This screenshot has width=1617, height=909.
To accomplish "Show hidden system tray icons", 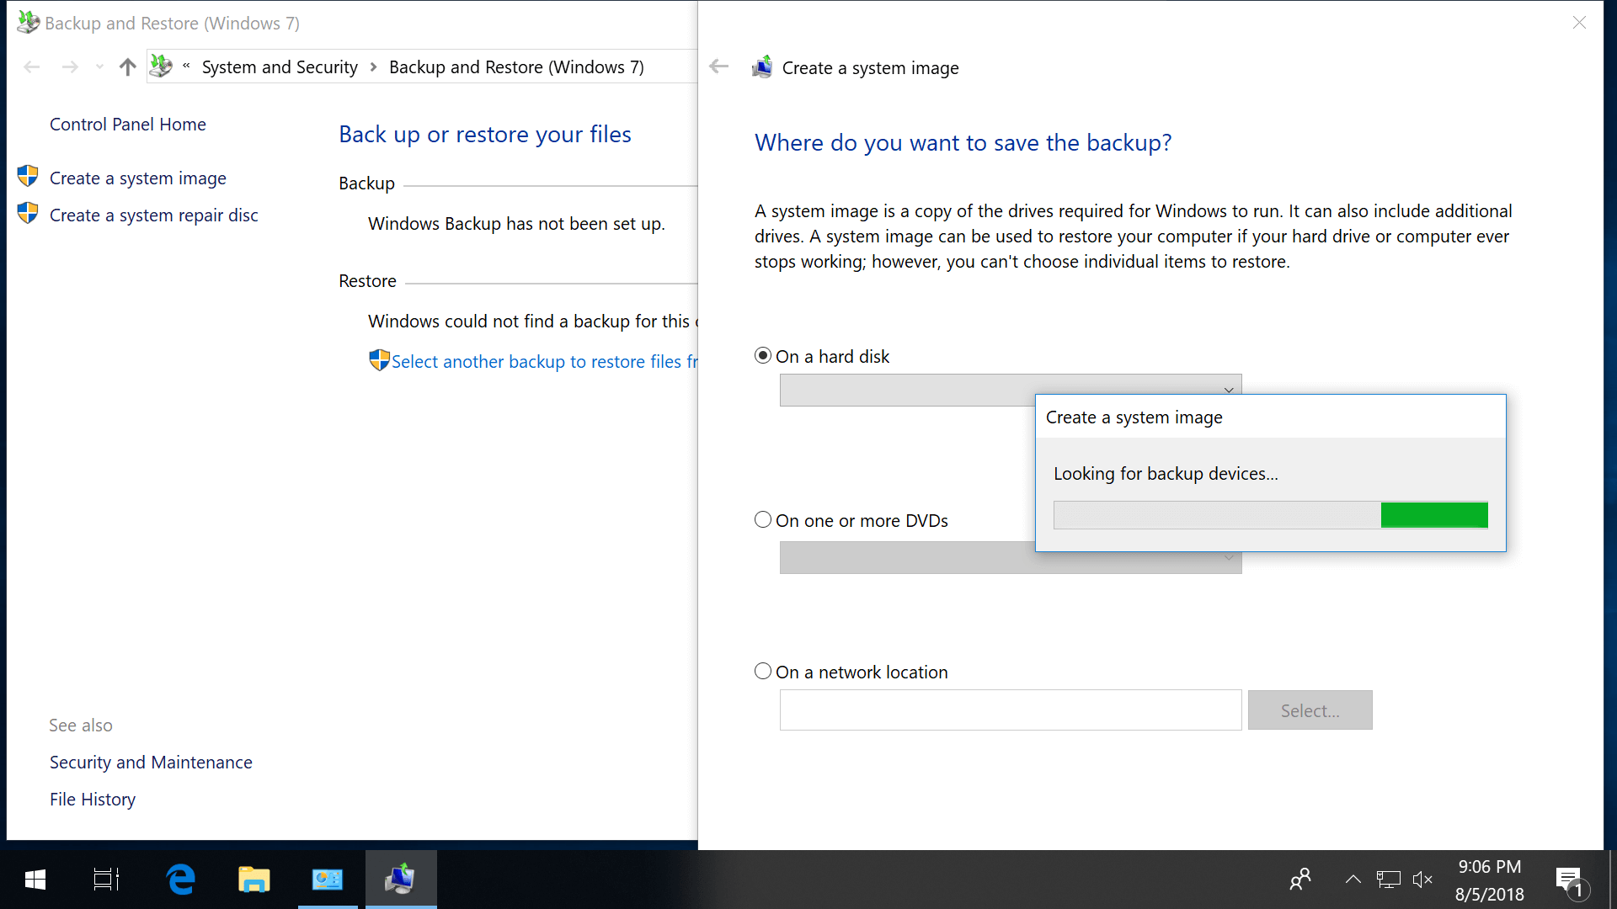I will [1353, 880].
